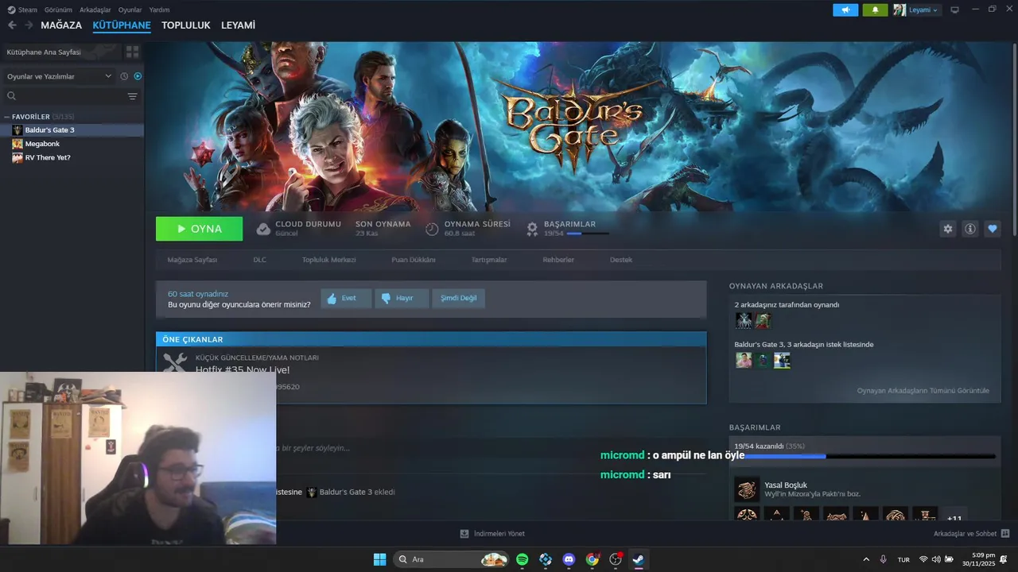Open the Topluluk Merkezi link

click(x=328, y=260)
